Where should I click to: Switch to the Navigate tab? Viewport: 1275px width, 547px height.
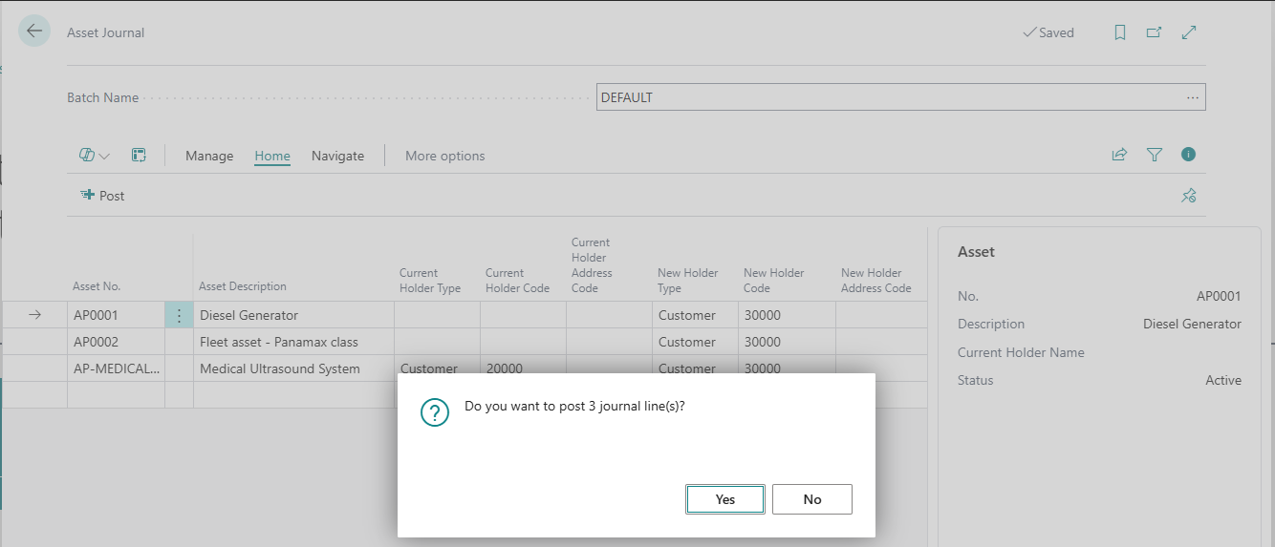click(337, 156)
